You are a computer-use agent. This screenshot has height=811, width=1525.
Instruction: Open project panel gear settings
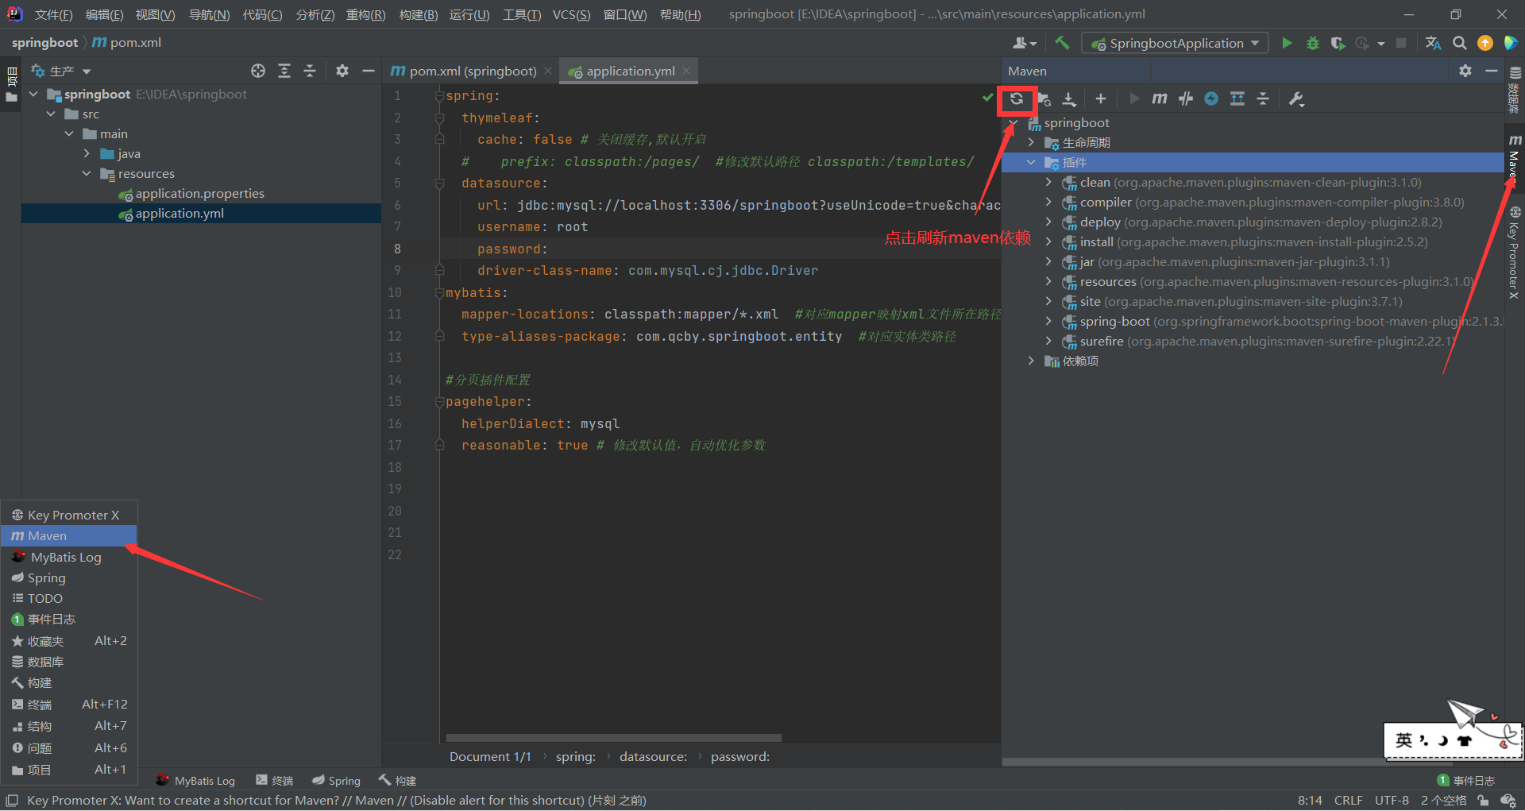pos(342,71)
